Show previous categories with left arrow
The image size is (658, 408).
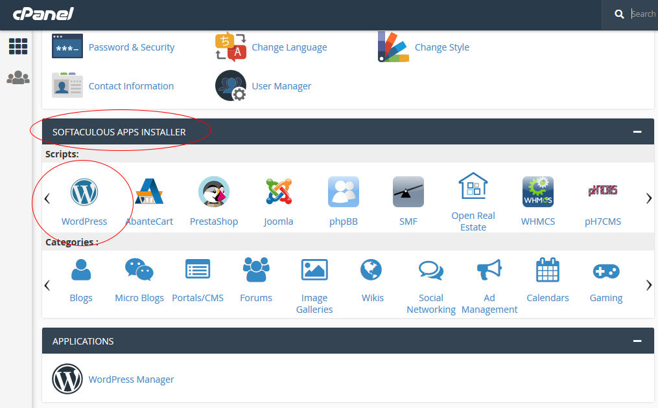[47, 285]
